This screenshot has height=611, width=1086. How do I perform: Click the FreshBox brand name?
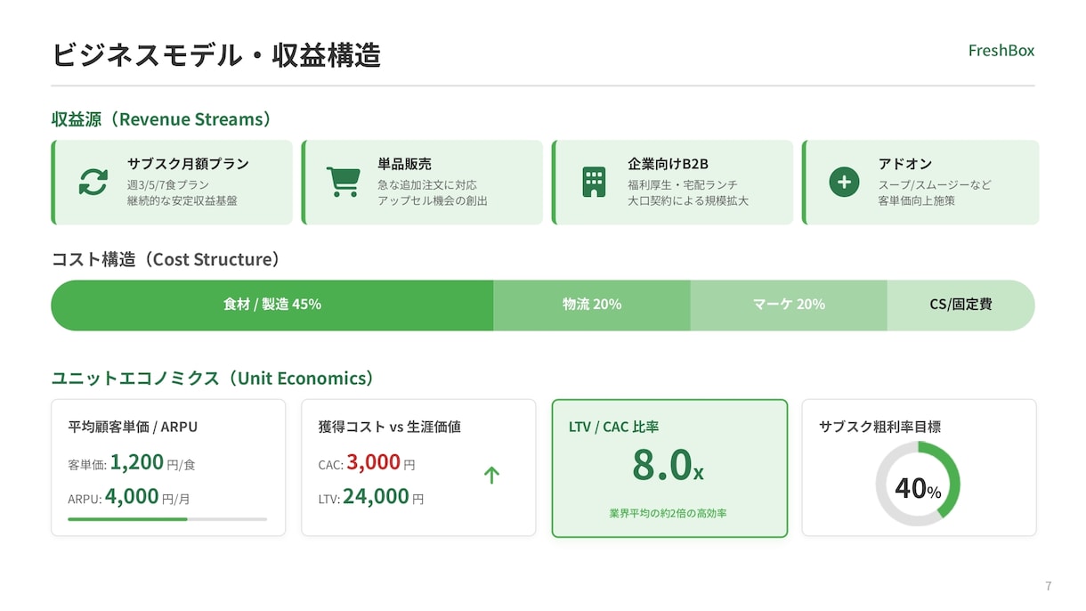click(x=1001, y=51)
